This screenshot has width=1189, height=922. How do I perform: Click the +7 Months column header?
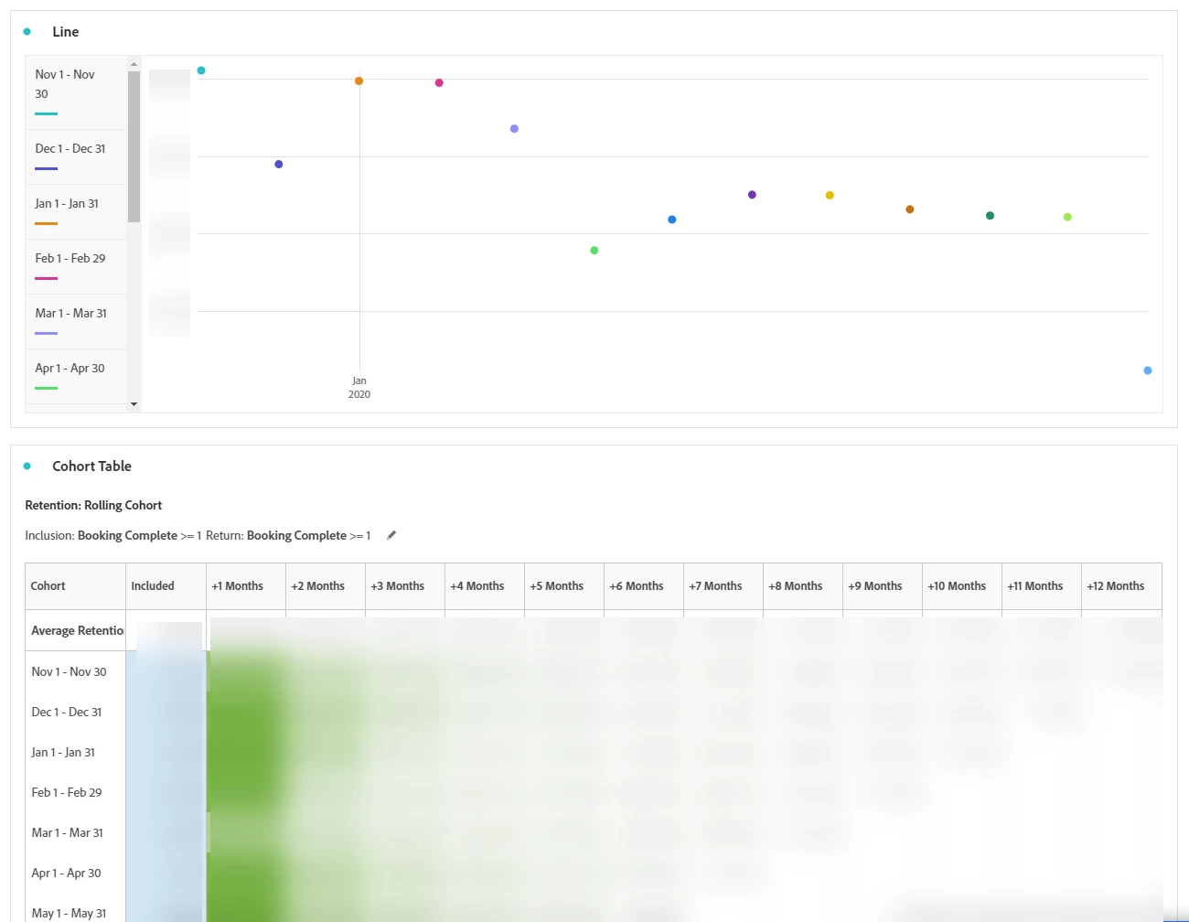pyautogui.click(x=723, y=586)
